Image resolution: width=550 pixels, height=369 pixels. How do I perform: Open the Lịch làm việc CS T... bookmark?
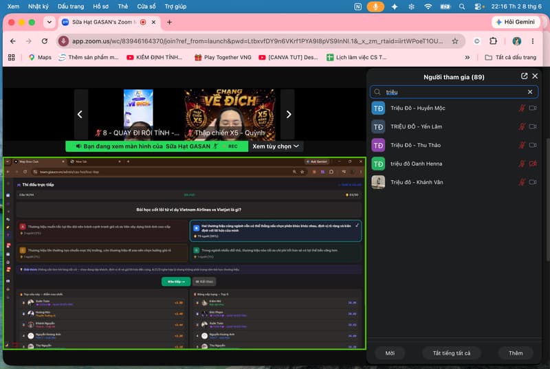pyautogui.click(x=357, y=57)
